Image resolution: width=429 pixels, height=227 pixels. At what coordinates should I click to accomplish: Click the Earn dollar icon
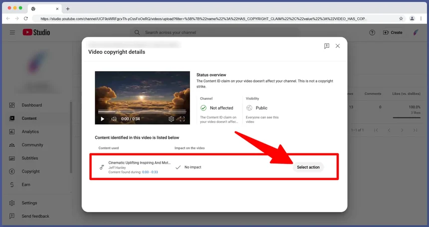[12, 185]
